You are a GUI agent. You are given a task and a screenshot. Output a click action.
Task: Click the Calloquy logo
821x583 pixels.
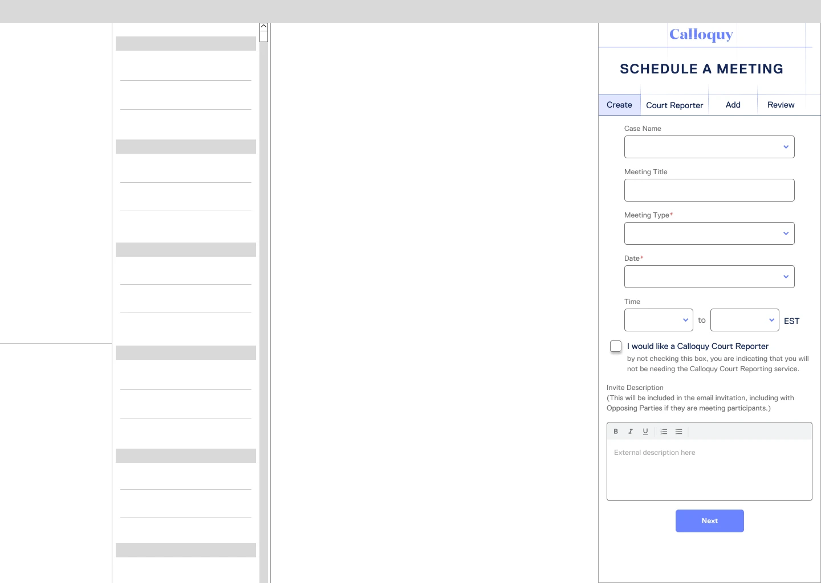point(701,35)
